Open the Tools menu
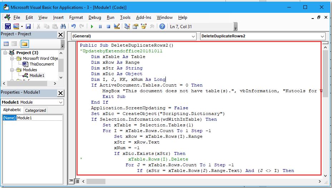332x188 pixels. click(125, 17)
